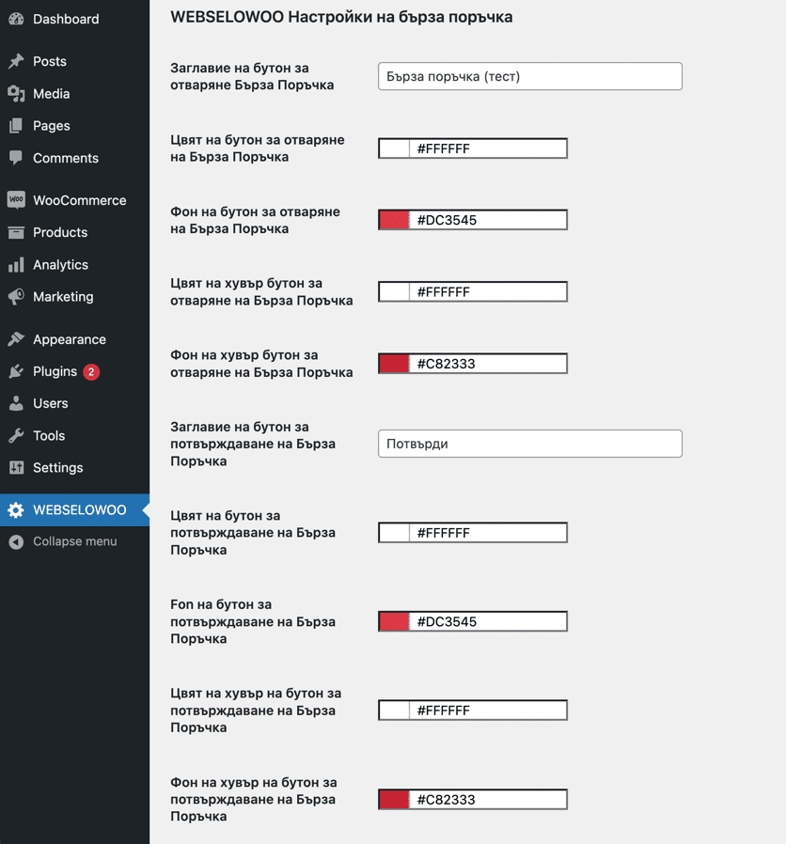Click the Marketing megaphone icon
This screenshot has width=786, height=844.
[x=16, y=297]
